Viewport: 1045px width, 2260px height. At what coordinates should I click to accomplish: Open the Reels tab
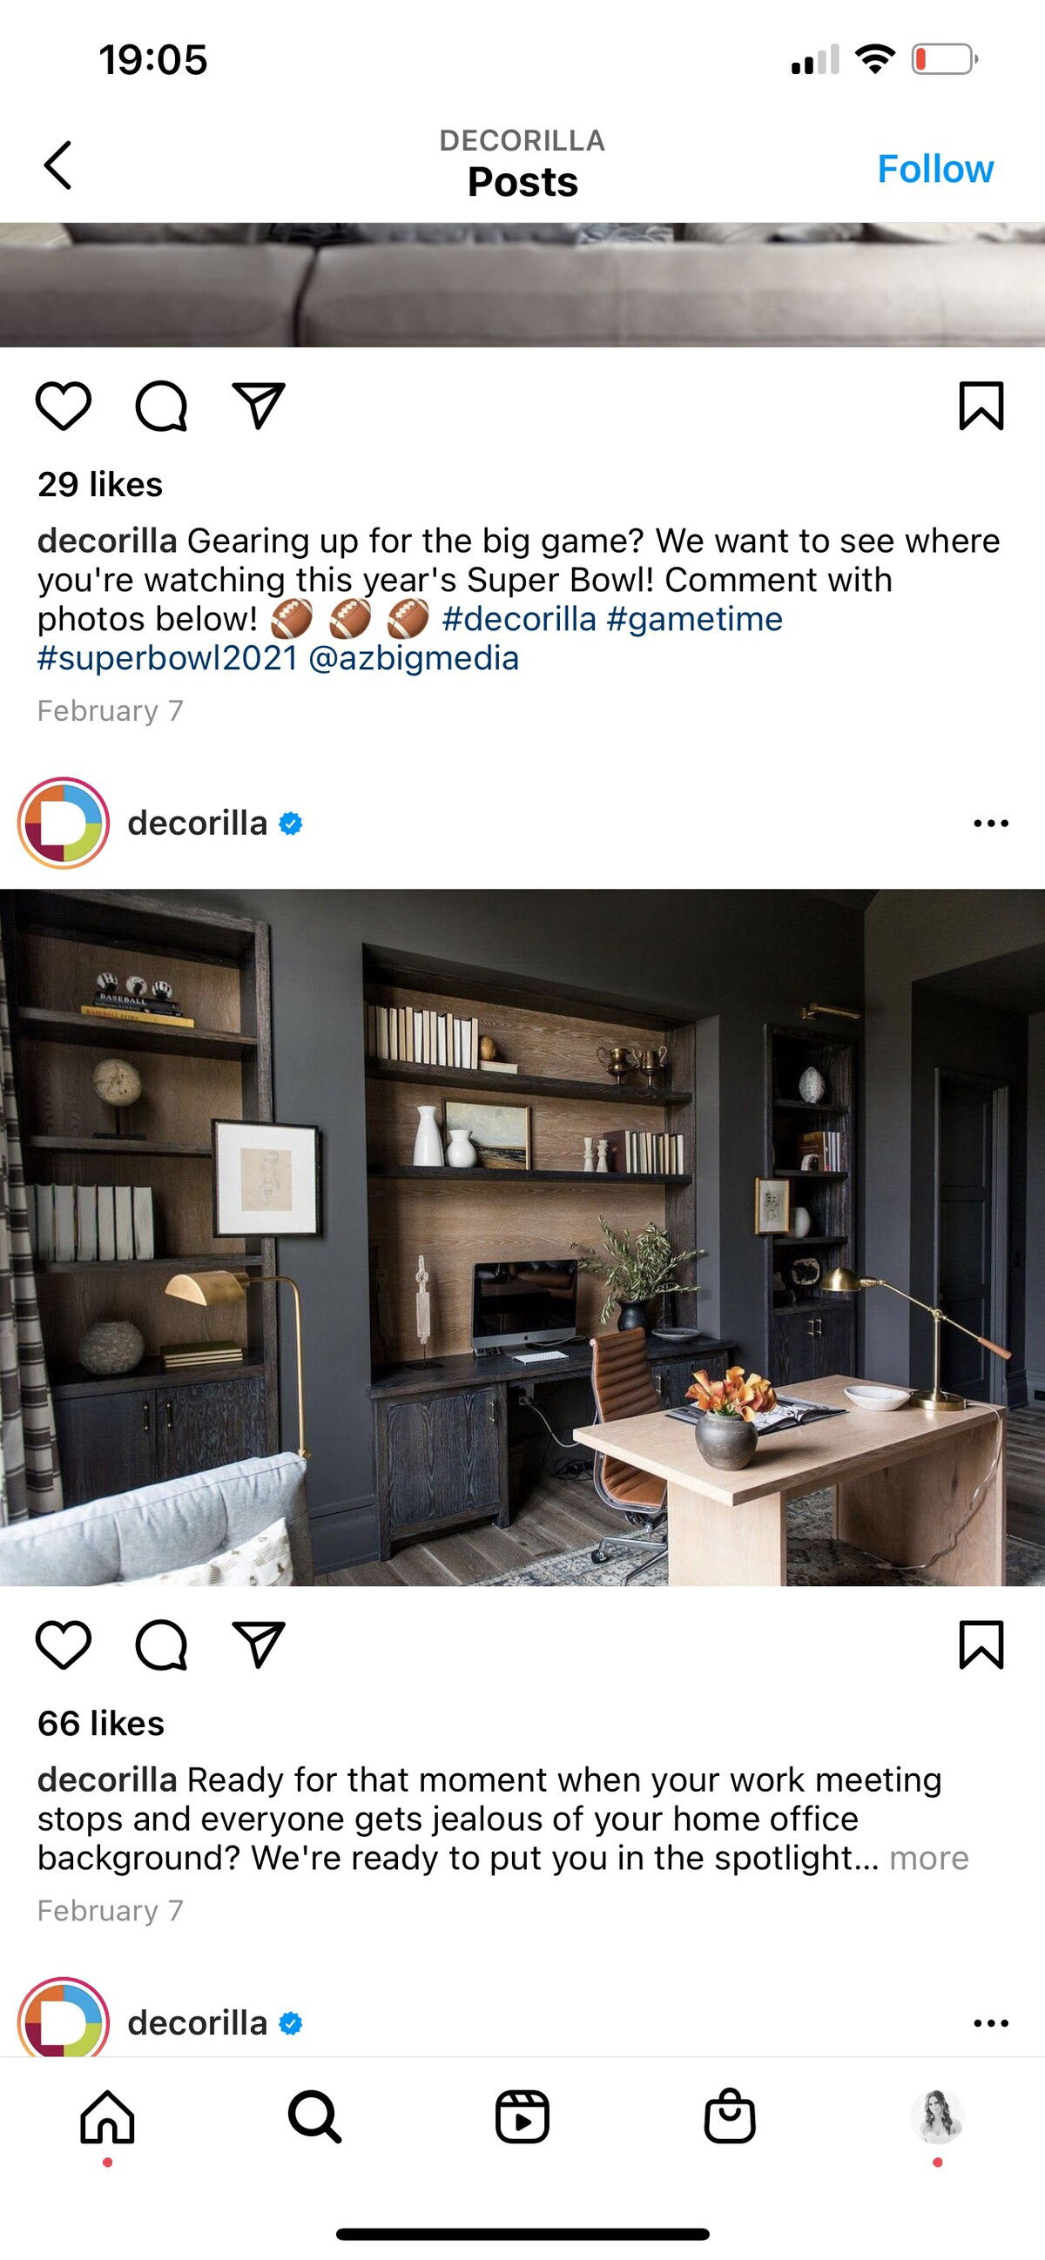(522, 2116)
